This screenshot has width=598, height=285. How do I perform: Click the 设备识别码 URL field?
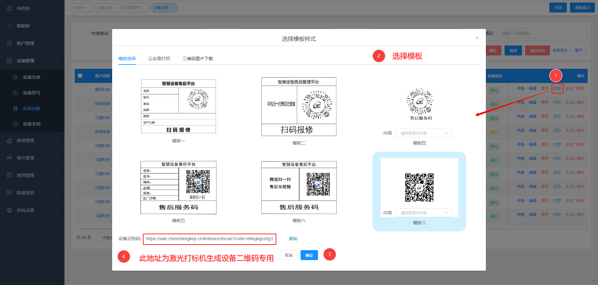click(x=209, y=239)
